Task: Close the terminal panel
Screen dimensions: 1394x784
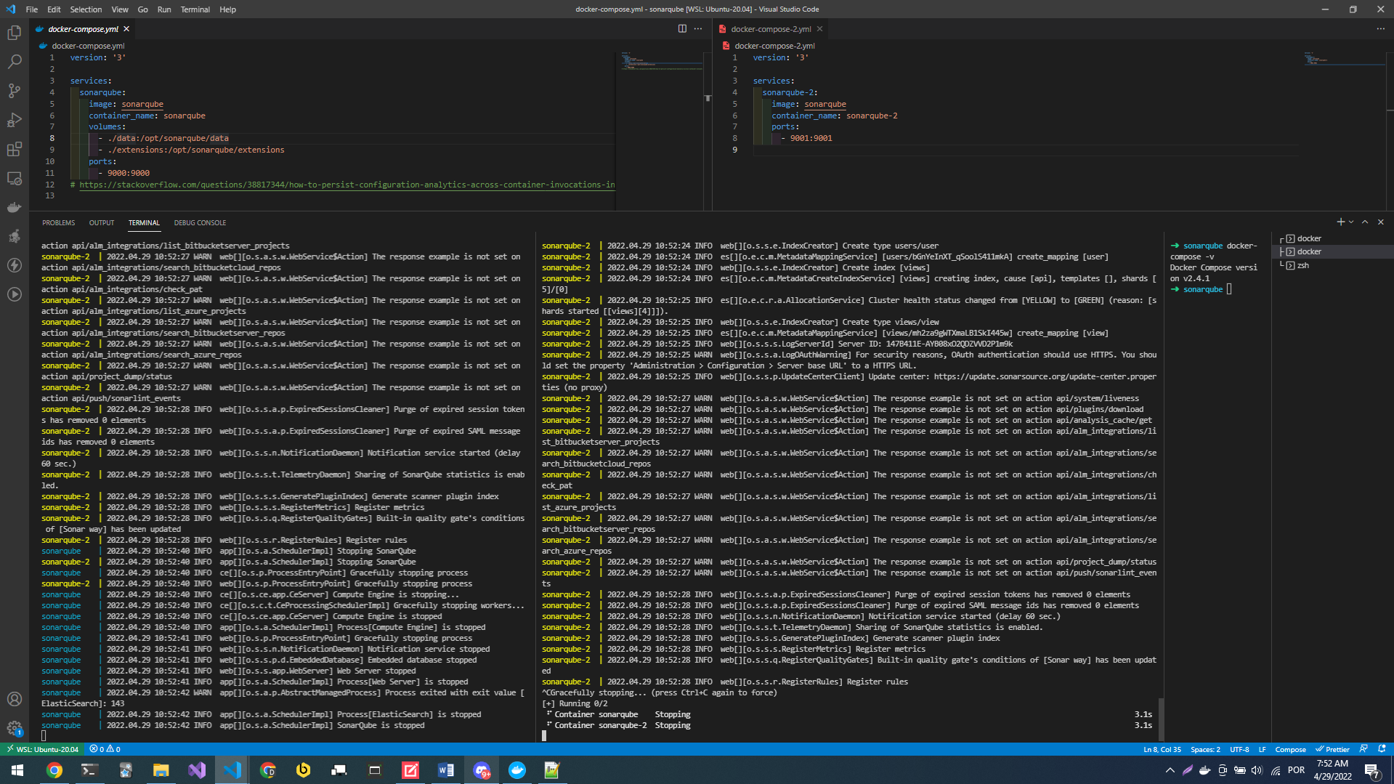Action: 1381,222
